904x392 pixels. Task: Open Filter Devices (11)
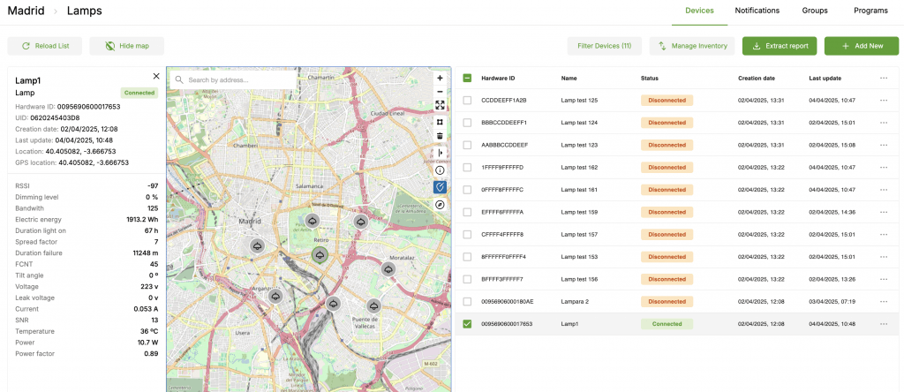coord(604,46)
